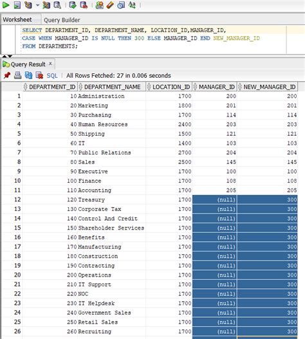Image resolution: width=305 pixels, height=339 pixels.
Task: Collapse editor using the up splitter arrow
Action: [5, 56]
